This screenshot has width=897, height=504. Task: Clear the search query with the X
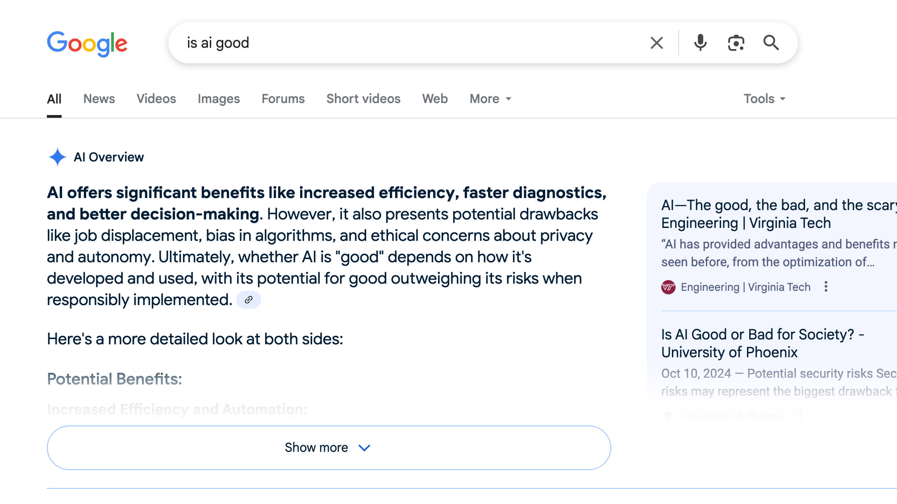[656, 43]
